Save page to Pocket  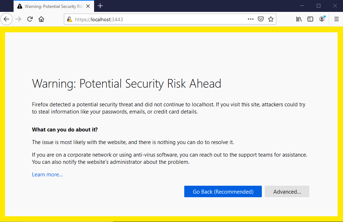[260, 19]
